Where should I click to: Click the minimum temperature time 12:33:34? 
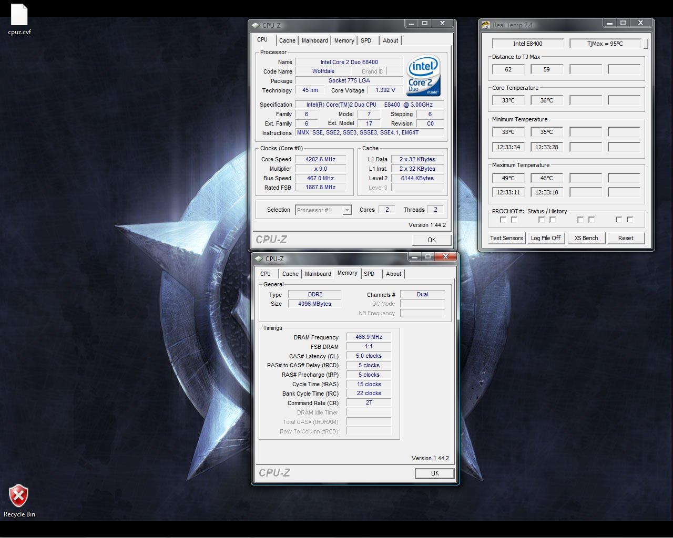click(508, 147)
